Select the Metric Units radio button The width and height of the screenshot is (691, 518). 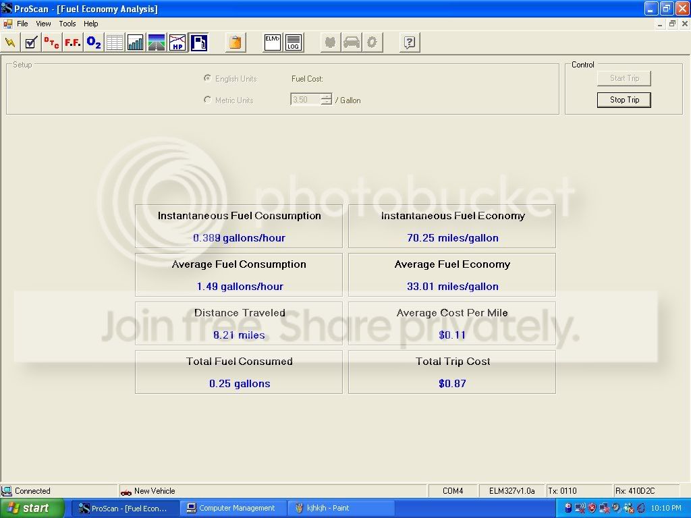(207, 100)
